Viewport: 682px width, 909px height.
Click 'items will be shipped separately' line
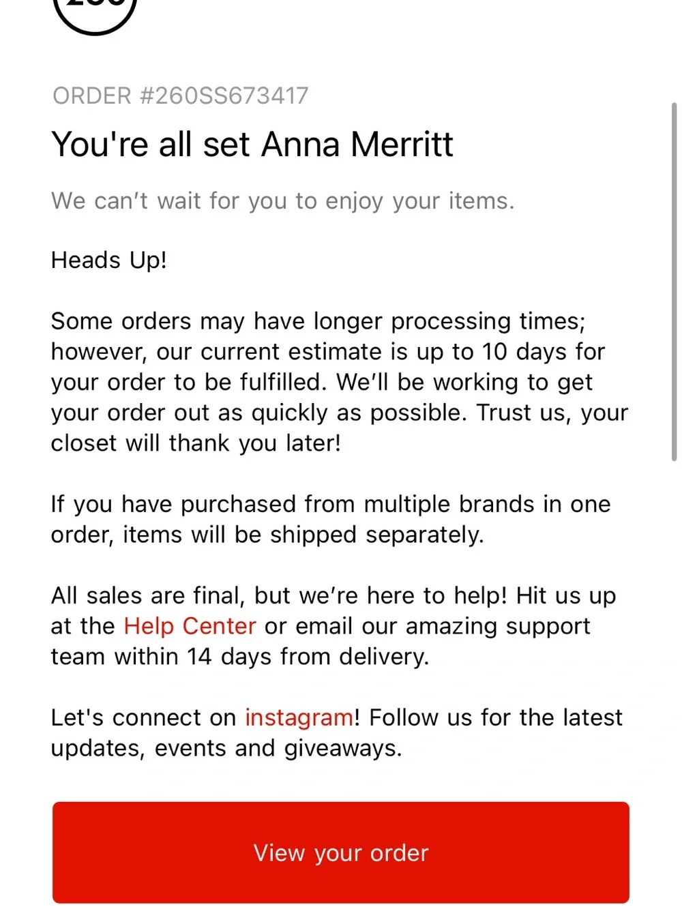(x=303, y=535)
